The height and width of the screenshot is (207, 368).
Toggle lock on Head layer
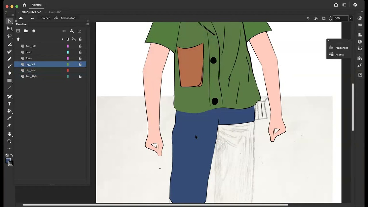tap(80, 52)
